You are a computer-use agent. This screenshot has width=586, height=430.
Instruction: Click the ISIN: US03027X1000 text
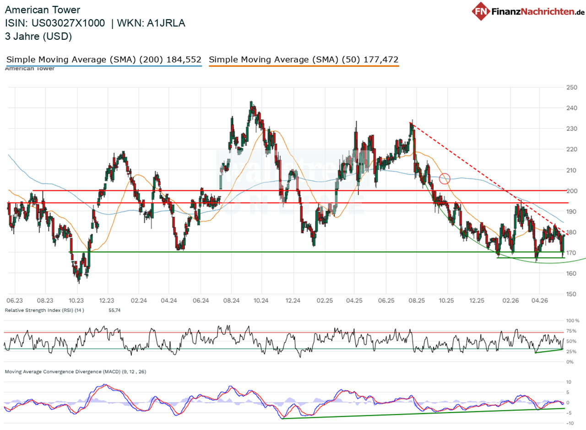(56, 23)
